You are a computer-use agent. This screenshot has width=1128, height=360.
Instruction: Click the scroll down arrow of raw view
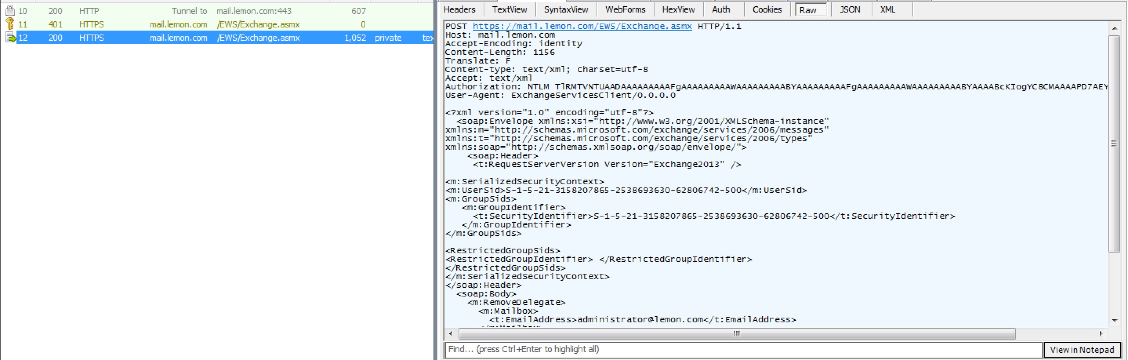1114,320
